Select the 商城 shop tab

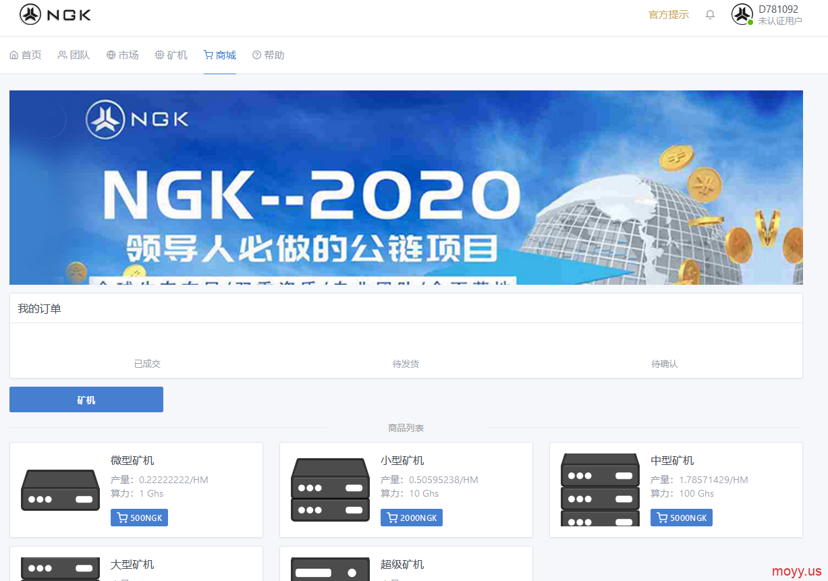click(220, 55)
